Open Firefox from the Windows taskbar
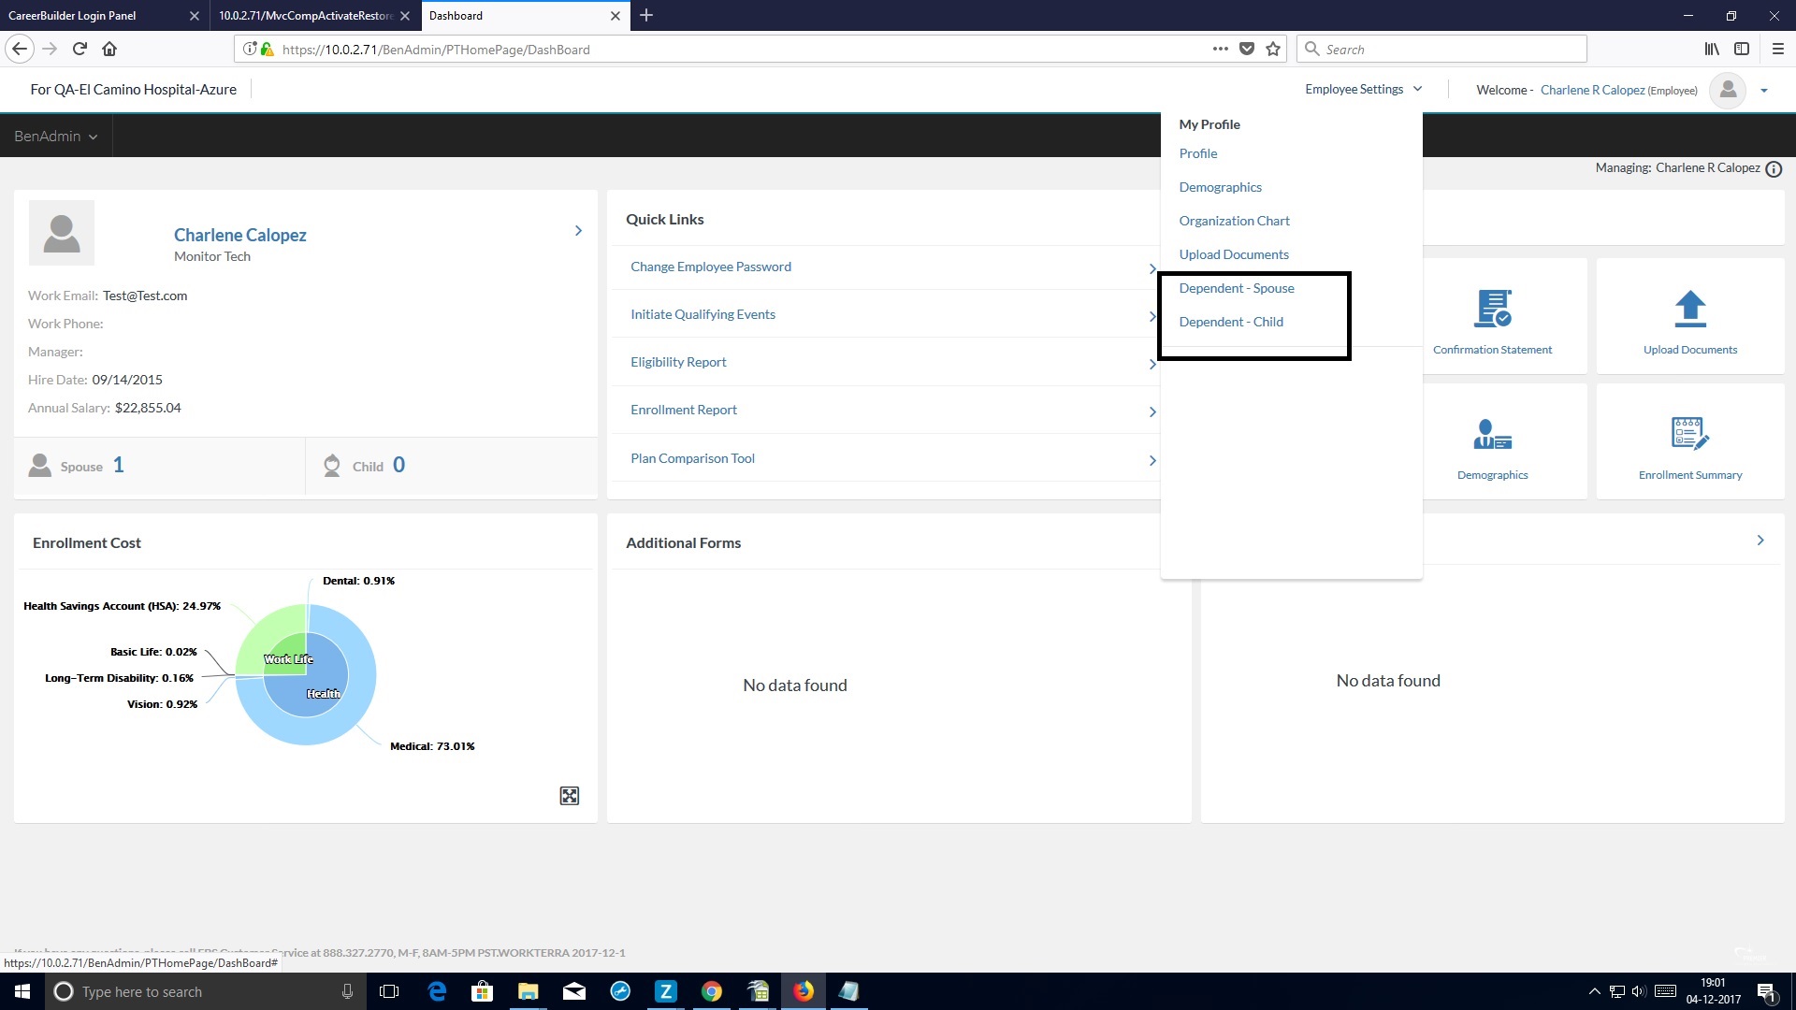This screenshot has height=1010, width=1796. tap(804, 991)
